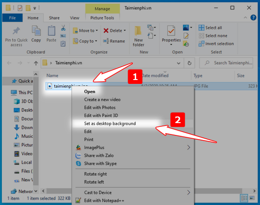Click the Rename button
Viewport: 260px width, 205px height.
pos(114,41)
